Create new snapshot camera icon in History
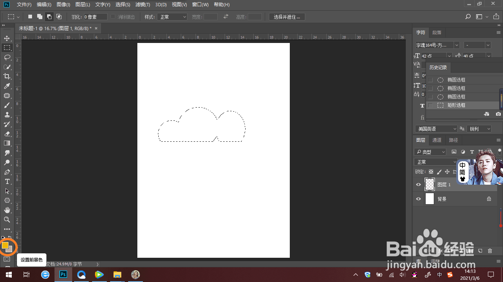Image resolution: width=503 pixels, height=282 pixels. pos(498,114)
